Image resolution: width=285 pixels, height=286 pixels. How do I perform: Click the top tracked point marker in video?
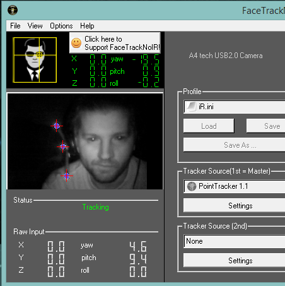(x=57, y=126)
